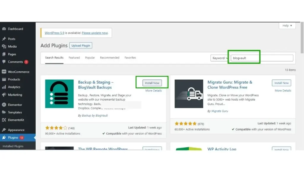Select the Search Results tab
Screen dimensions: 304x171
(x=54, y=58)
